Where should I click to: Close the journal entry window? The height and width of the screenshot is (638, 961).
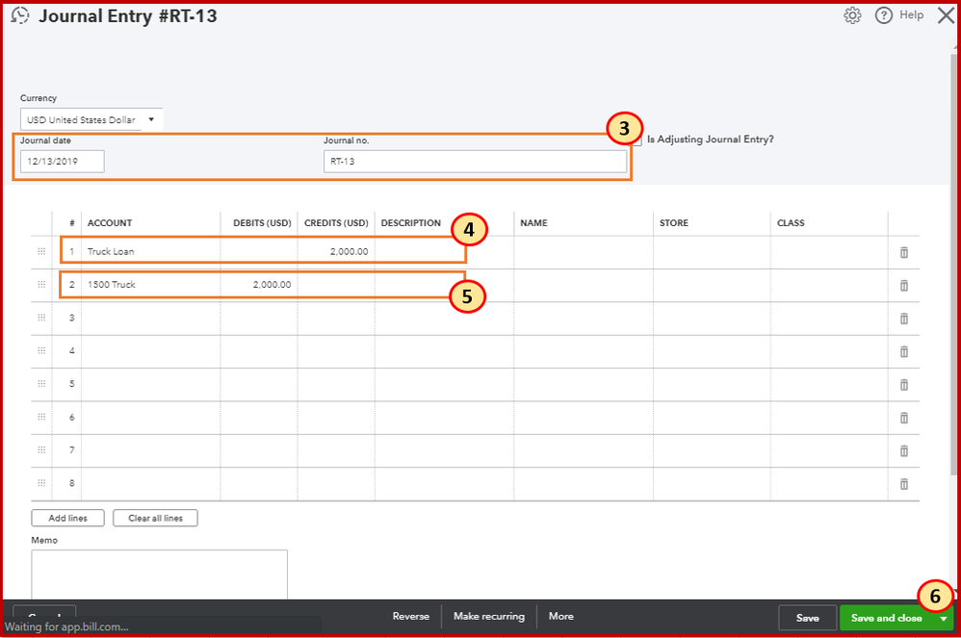coord(946,15)
